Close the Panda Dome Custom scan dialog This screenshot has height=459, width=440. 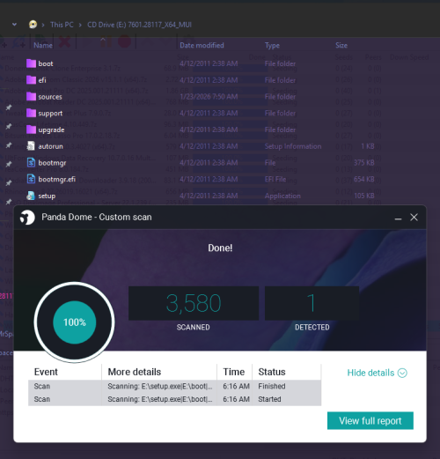click(414, 218)
